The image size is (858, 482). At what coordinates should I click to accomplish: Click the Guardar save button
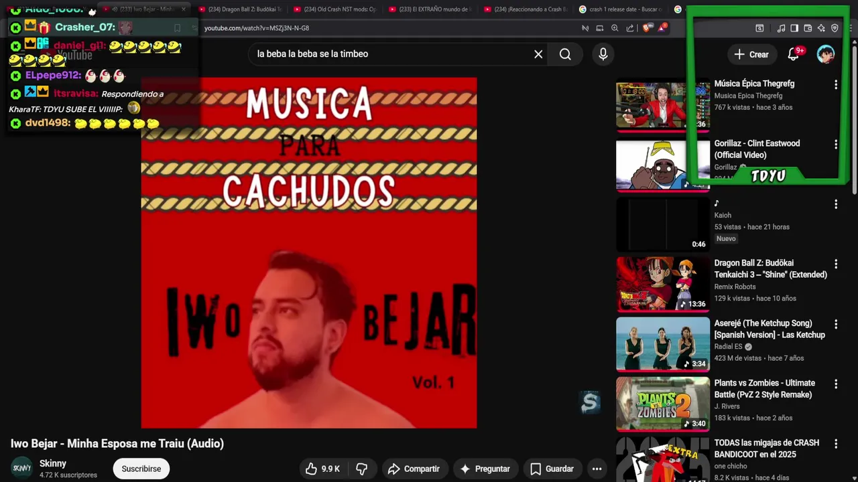click(x=552, y=469)
